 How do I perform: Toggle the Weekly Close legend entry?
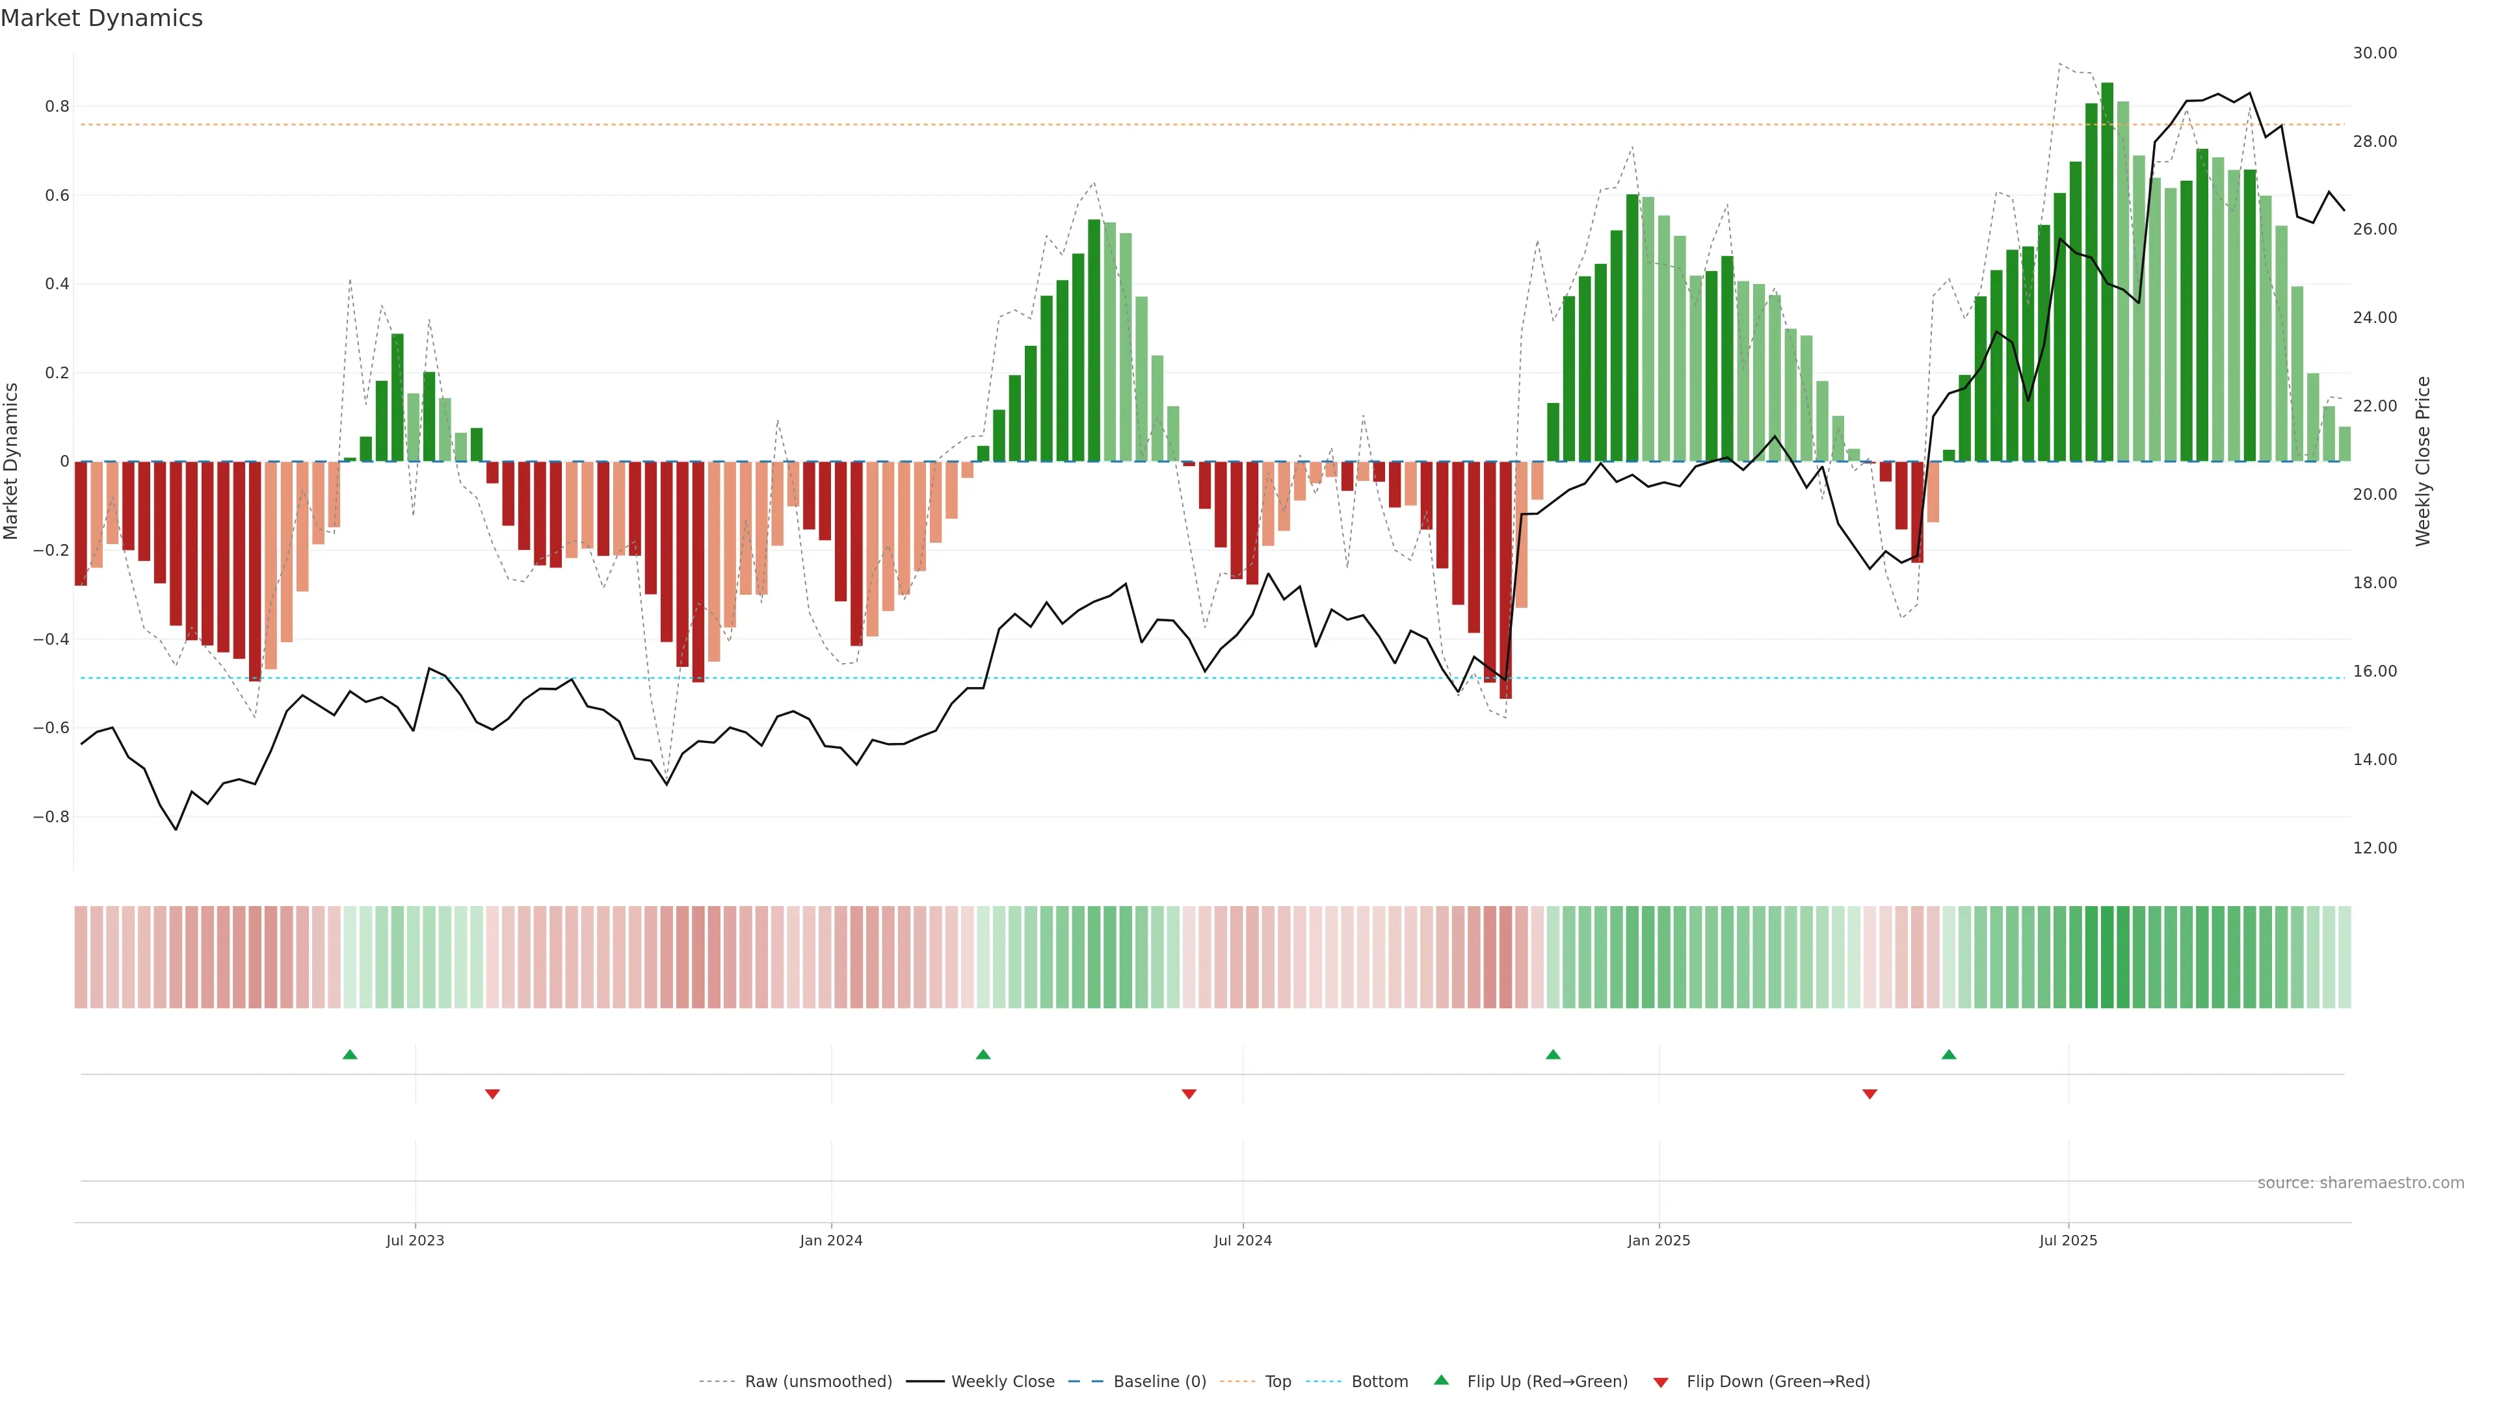click(x=1002, y=1382)
